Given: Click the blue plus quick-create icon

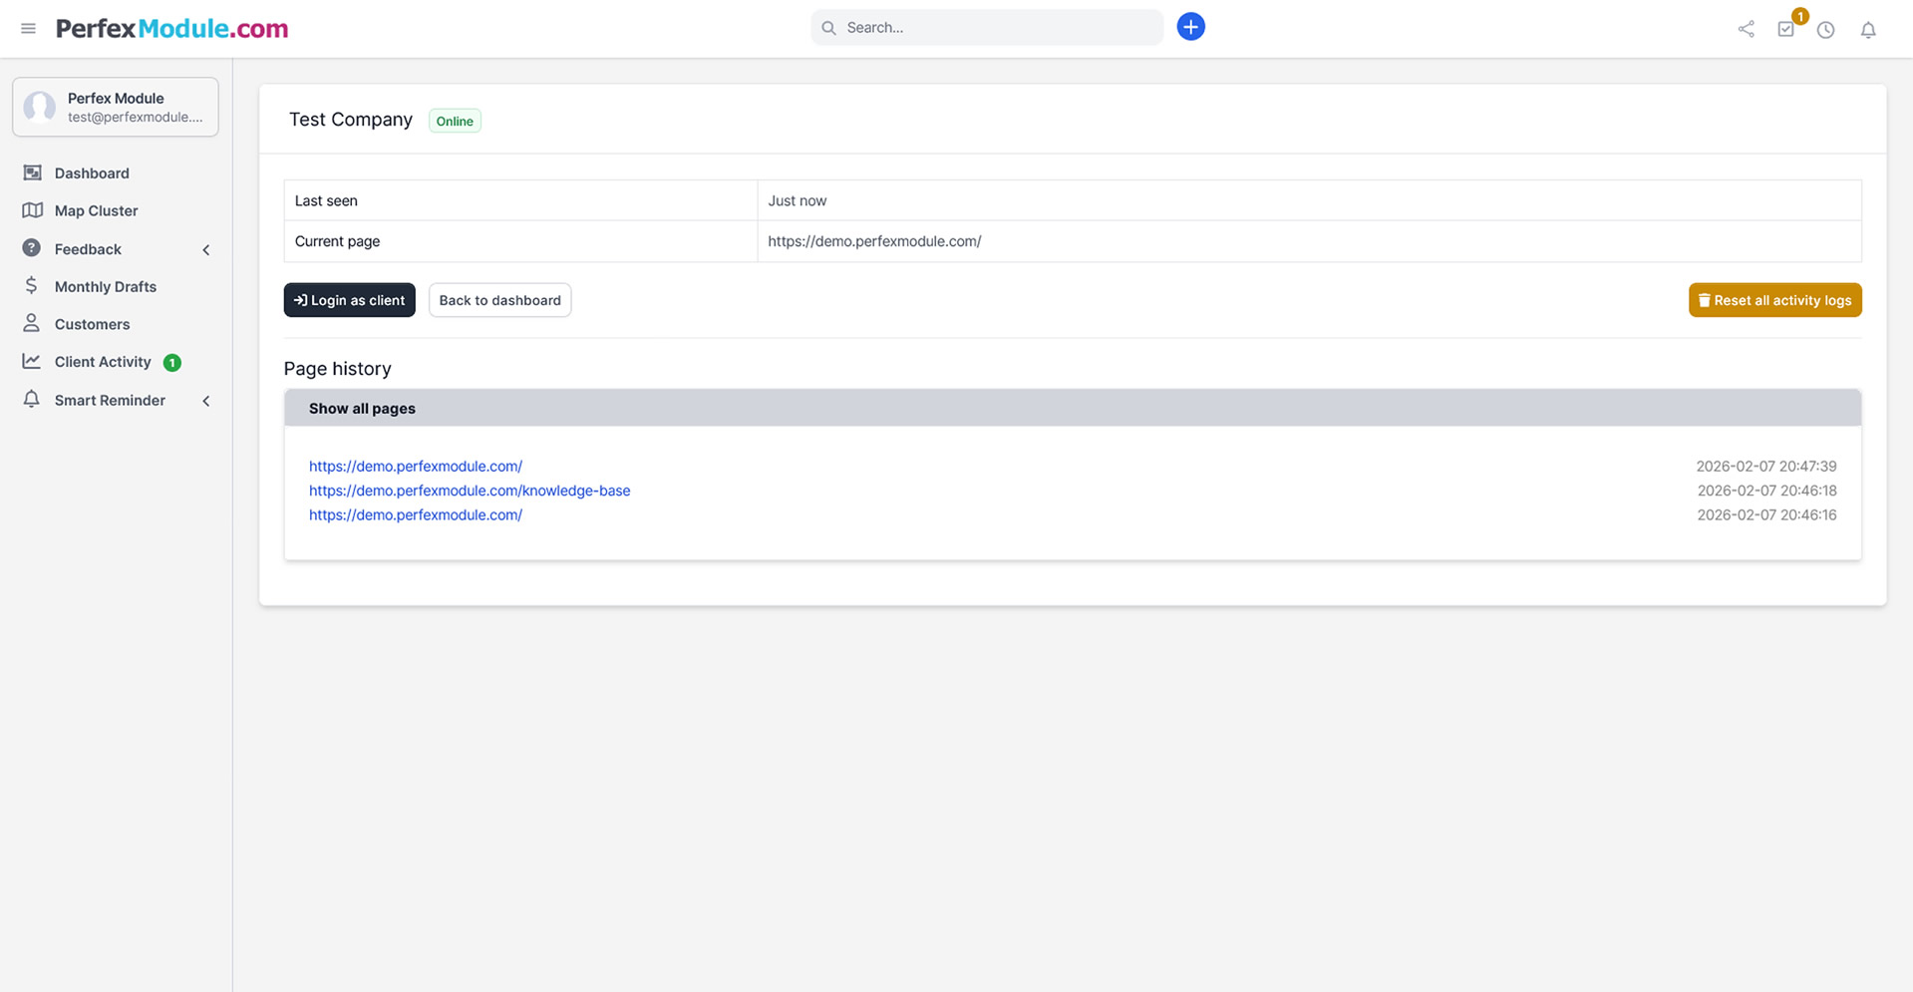Looking at the screenshot, I should [1190, 27].
